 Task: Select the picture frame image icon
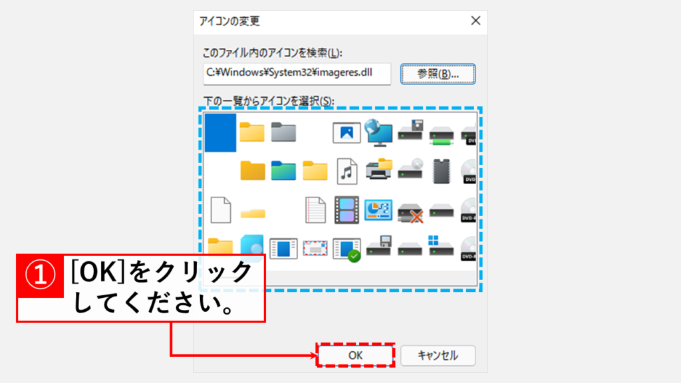pyautogui.click(x=347, y=133)
